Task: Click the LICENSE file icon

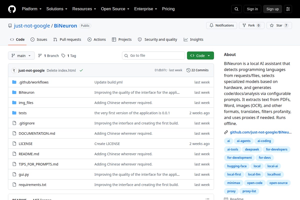Action: 14,144
